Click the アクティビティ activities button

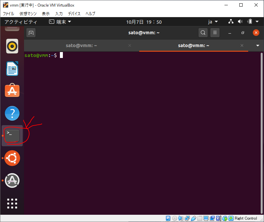click(x=21, y=22)
